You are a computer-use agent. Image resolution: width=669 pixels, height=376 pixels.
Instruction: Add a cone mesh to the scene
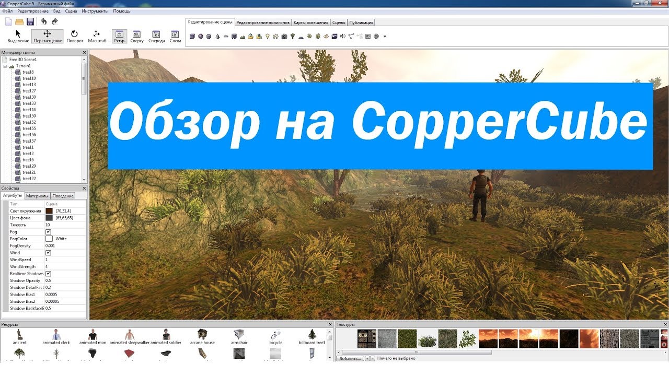217,36
